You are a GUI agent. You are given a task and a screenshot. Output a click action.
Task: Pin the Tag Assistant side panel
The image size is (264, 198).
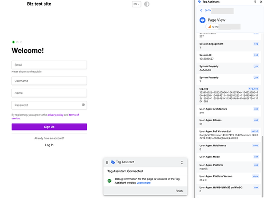click(255, 2)
